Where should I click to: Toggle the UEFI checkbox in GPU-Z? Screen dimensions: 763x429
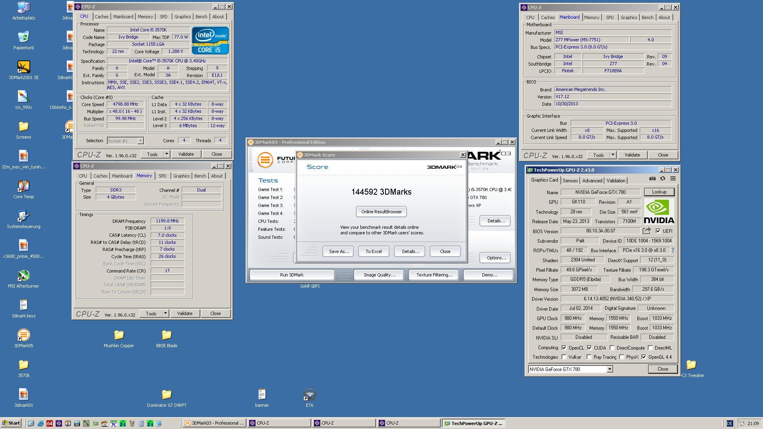coord(658,231)
